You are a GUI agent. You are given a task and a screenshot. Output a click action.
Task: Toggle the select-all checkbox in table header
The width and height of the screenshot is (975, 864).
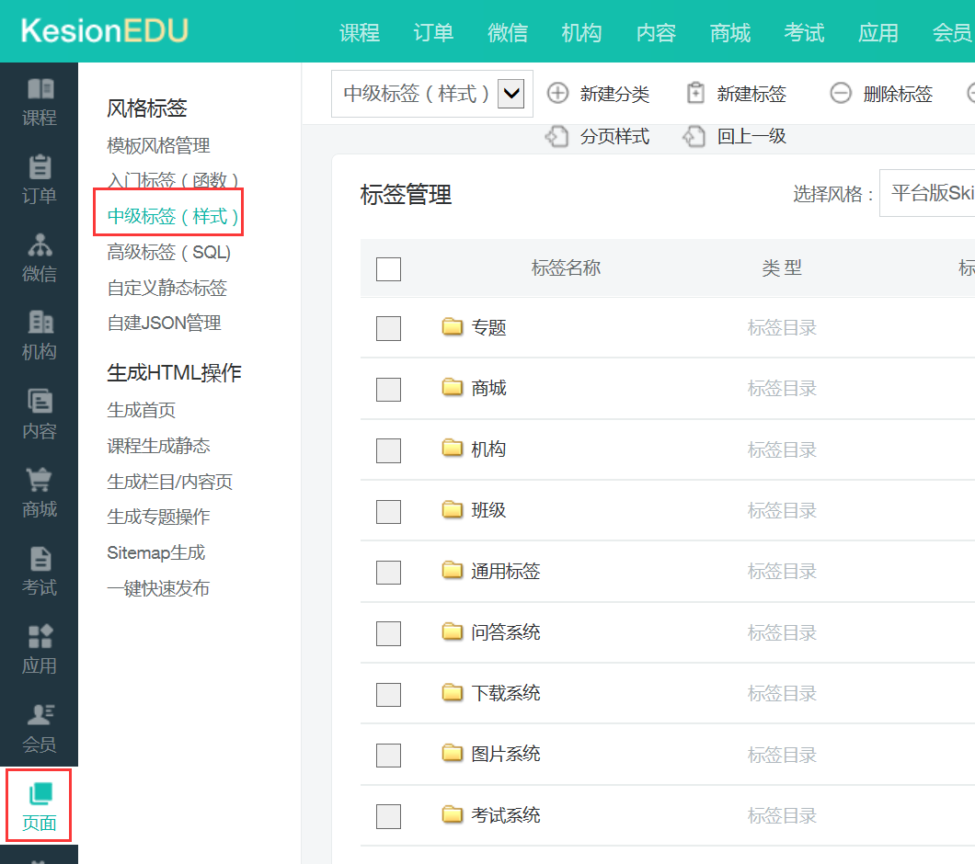click(x=388, y=268)
